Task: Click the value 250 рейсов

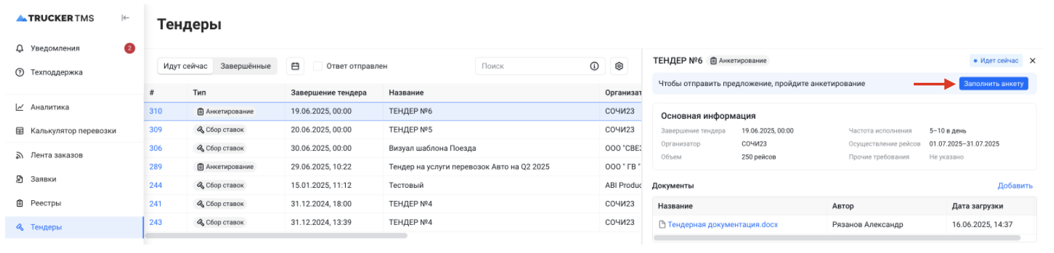Action: 759,157
